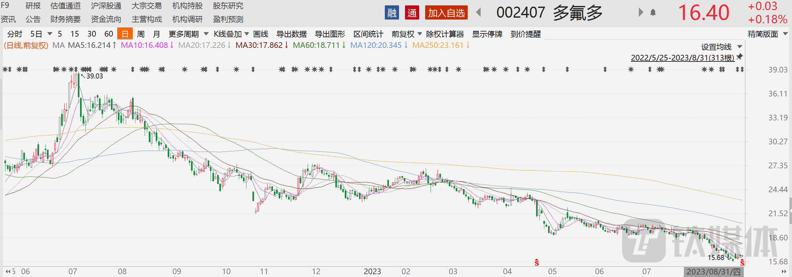The image size is (792, 277).
Task: Select the 分时 intraday chart view
Action: coord(14,34)
